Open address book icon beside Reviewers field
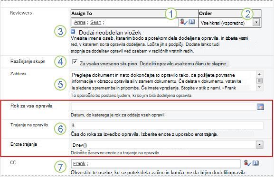Image resolution: width=274 pixels, height=177 pixels. point(192,22)
